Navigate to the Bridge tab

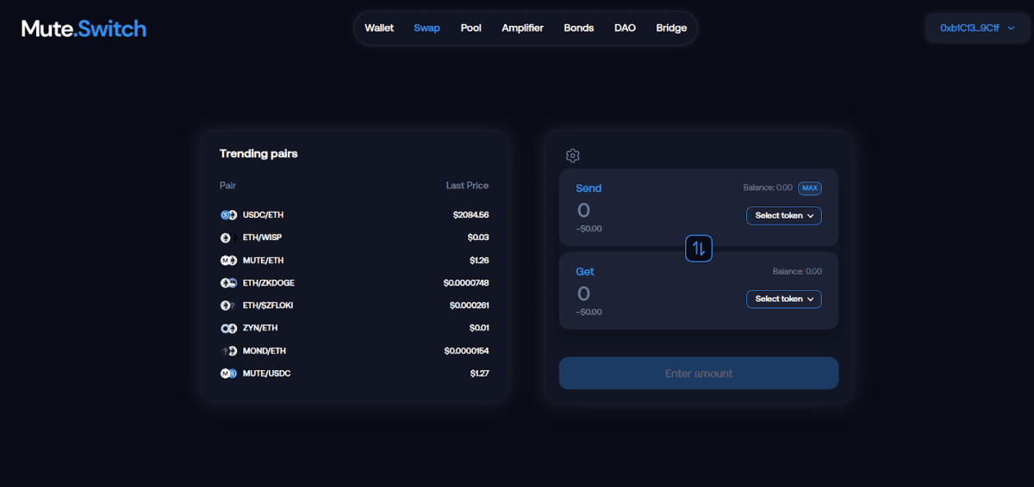(x=671, y=28)
